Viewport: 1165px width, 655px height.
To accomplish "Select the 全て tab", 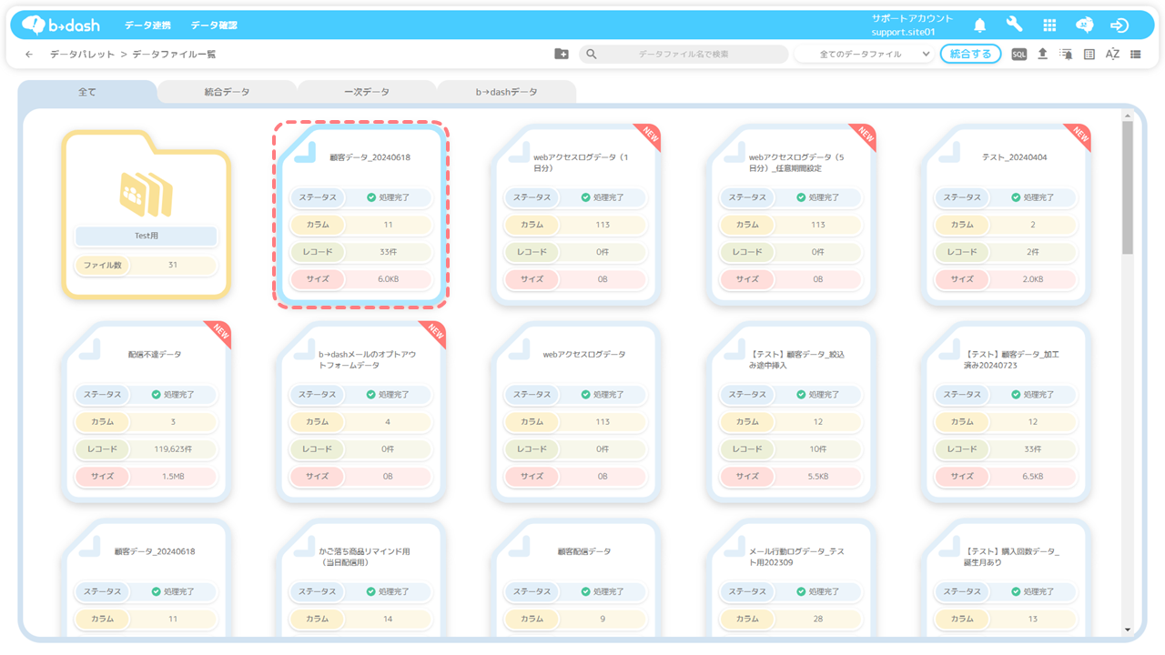I will [87, 92].
